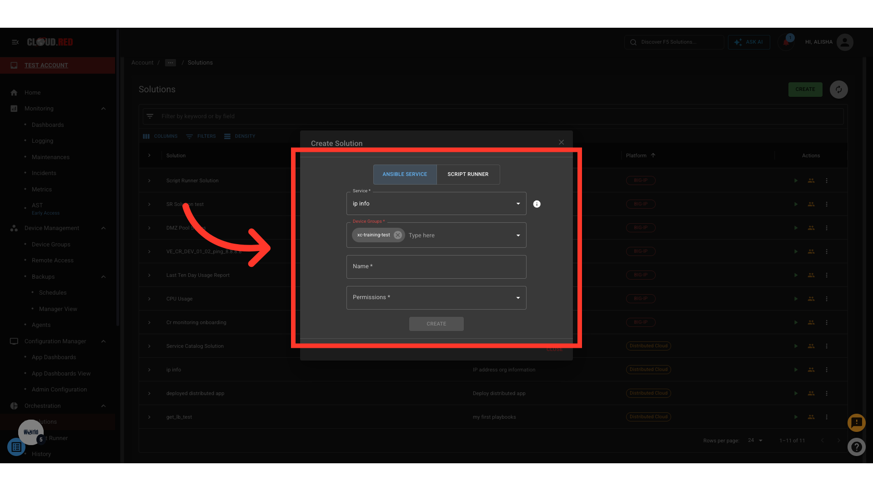Click the user avatar icon
This screenshot has width=873, height=491.
pos(845,42)
